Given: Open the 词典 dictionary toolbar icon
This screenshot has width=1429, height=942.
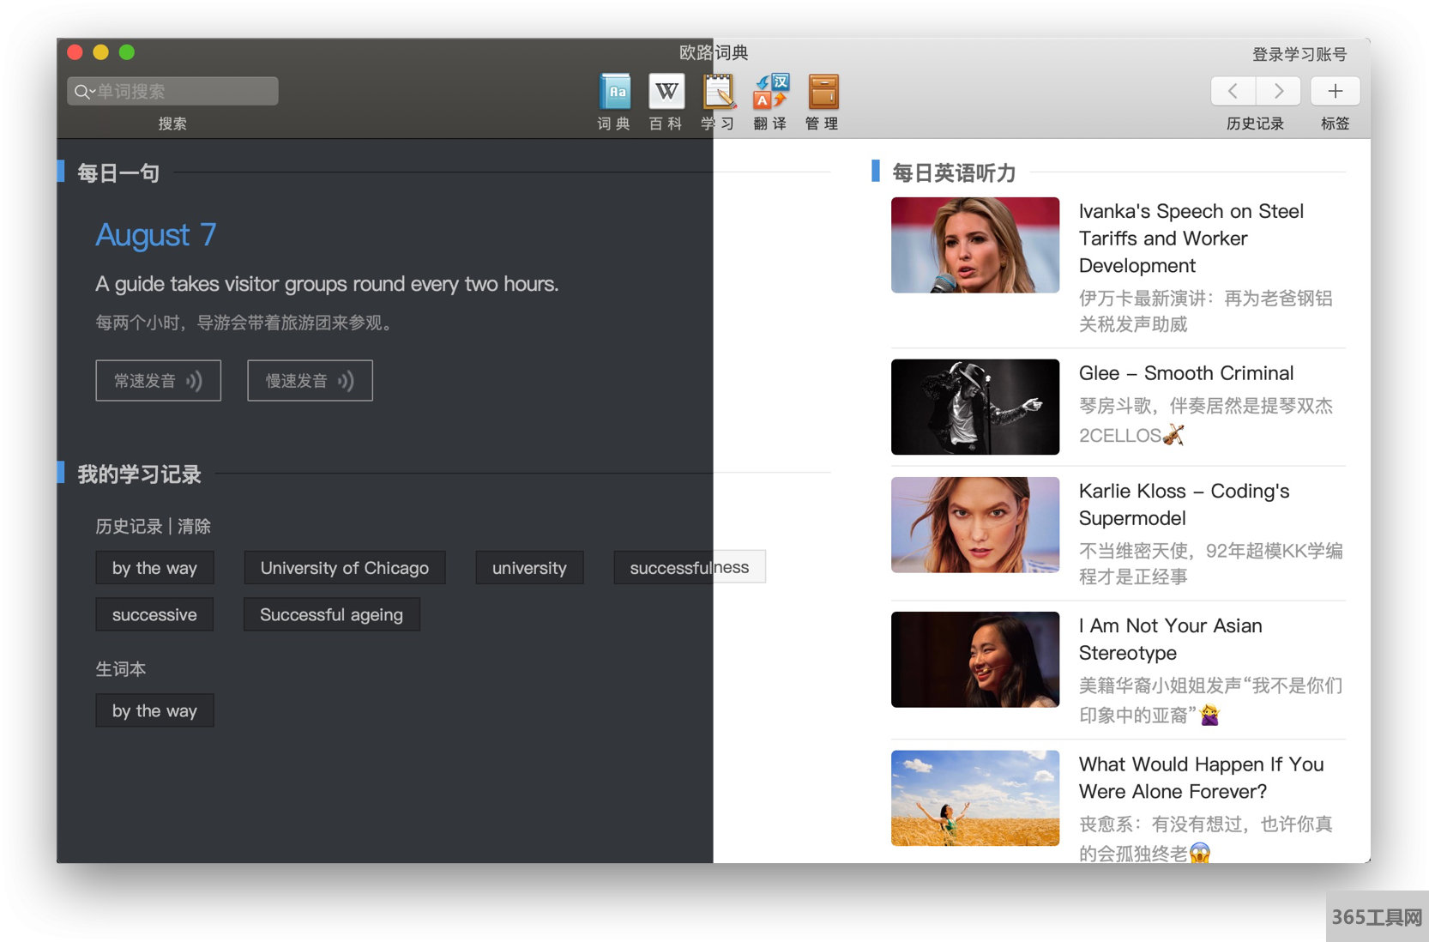Looking at the screenshot, I should click(x=614, y=93).
